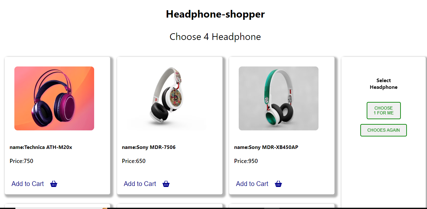Click basket icon on Sony MDR-7506 card
Image resolution: width=427 pixels, height=209 pixels.
point(166,184)
